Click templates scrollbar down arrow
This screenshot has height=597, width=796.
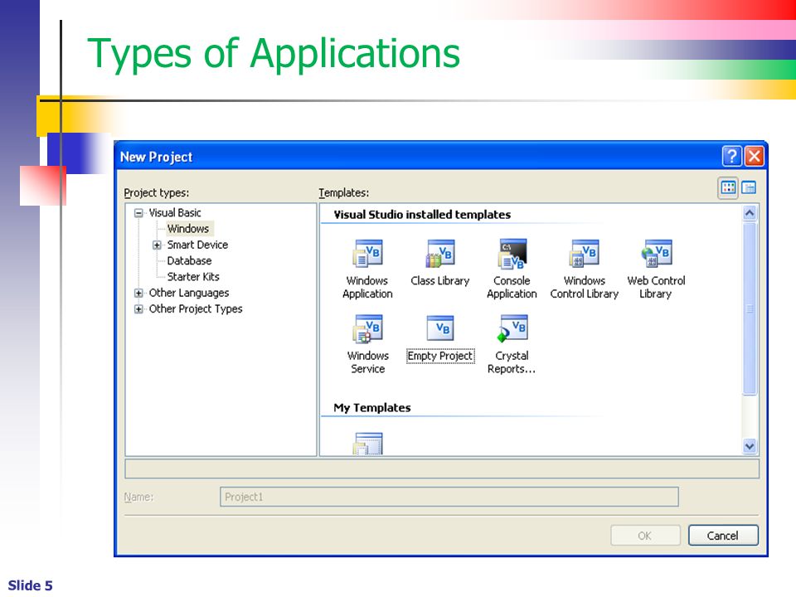click(x=750, y=446)
